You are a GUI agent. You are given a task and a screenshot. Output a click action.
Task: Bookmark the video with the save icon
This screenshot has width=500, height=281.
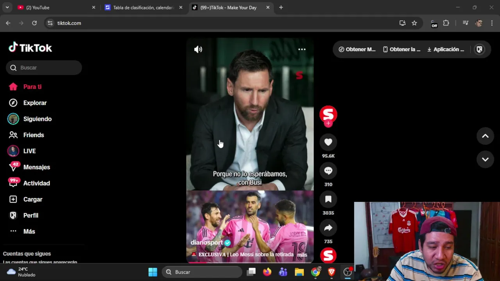click(328, 199)
